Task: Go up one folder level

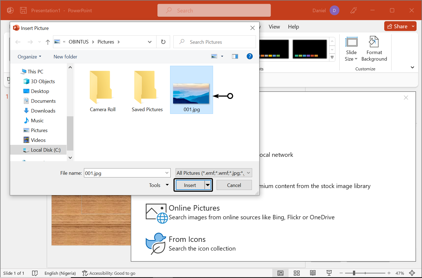Action: pyautogui.click(x=48, y=42)
